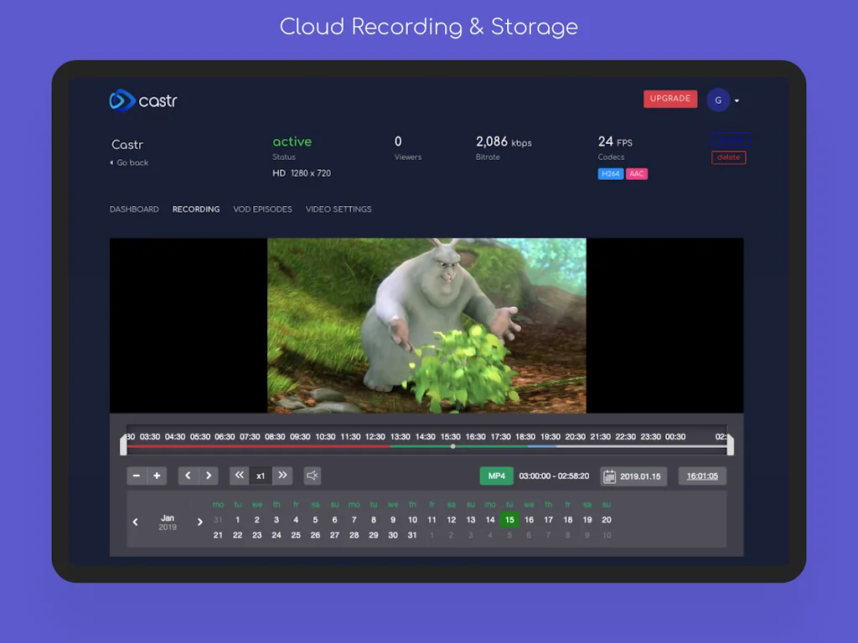This screenshot has height=643, width=858.
Task: Mute the recording audio speaker icon
Action: pyautogui.click(x=313, y=476)
